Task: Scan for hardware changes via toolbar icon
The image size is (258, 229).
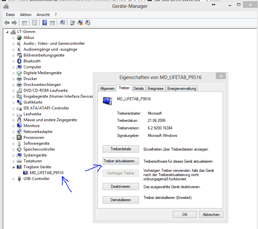Action: pos(62,23)
